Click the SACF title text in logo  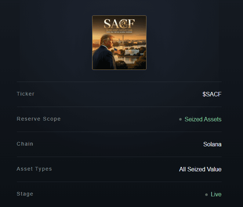pyautogui.click(x=119, y=24)
